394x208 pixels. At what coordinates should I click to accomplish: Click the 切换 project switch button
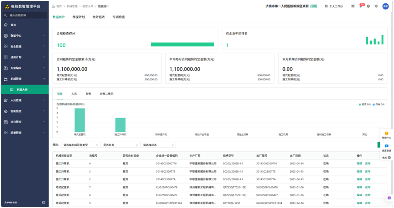314,6
